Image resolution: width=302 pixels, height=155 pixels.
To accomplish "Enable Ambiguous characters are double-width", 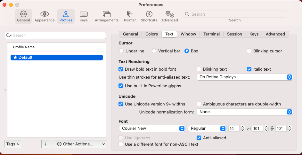I will 199,104.
